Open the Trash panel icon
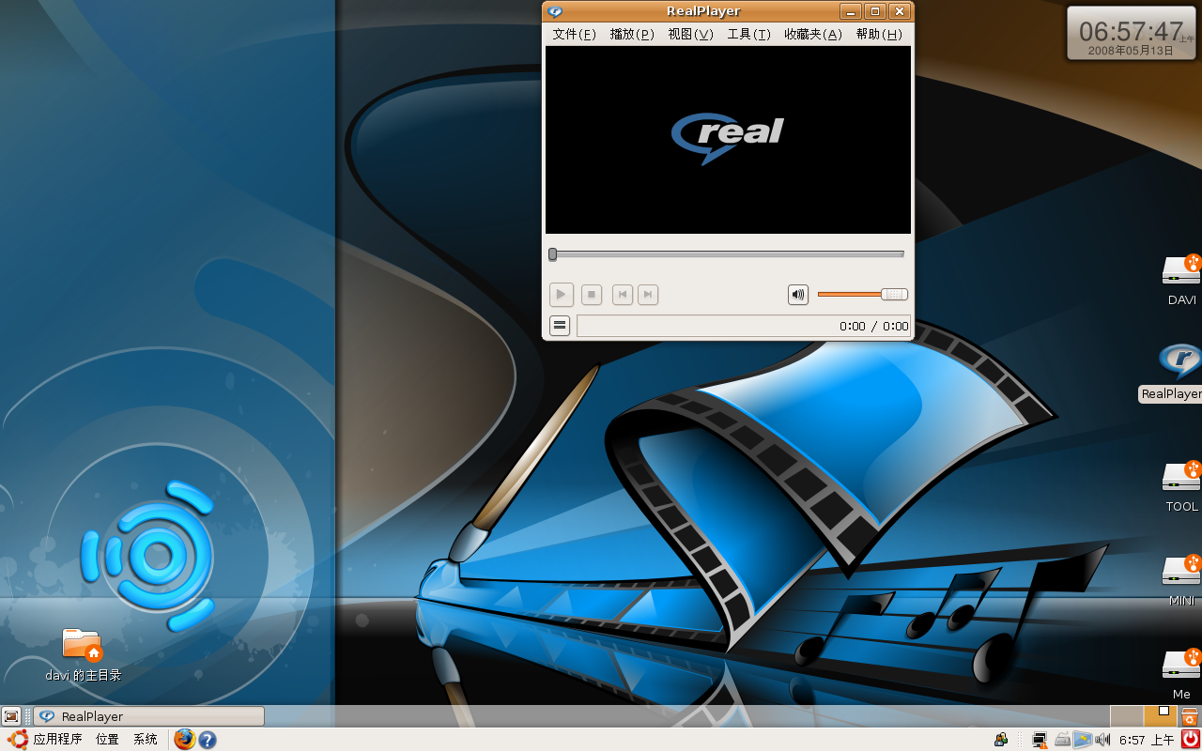 [x=1190, y=716]
